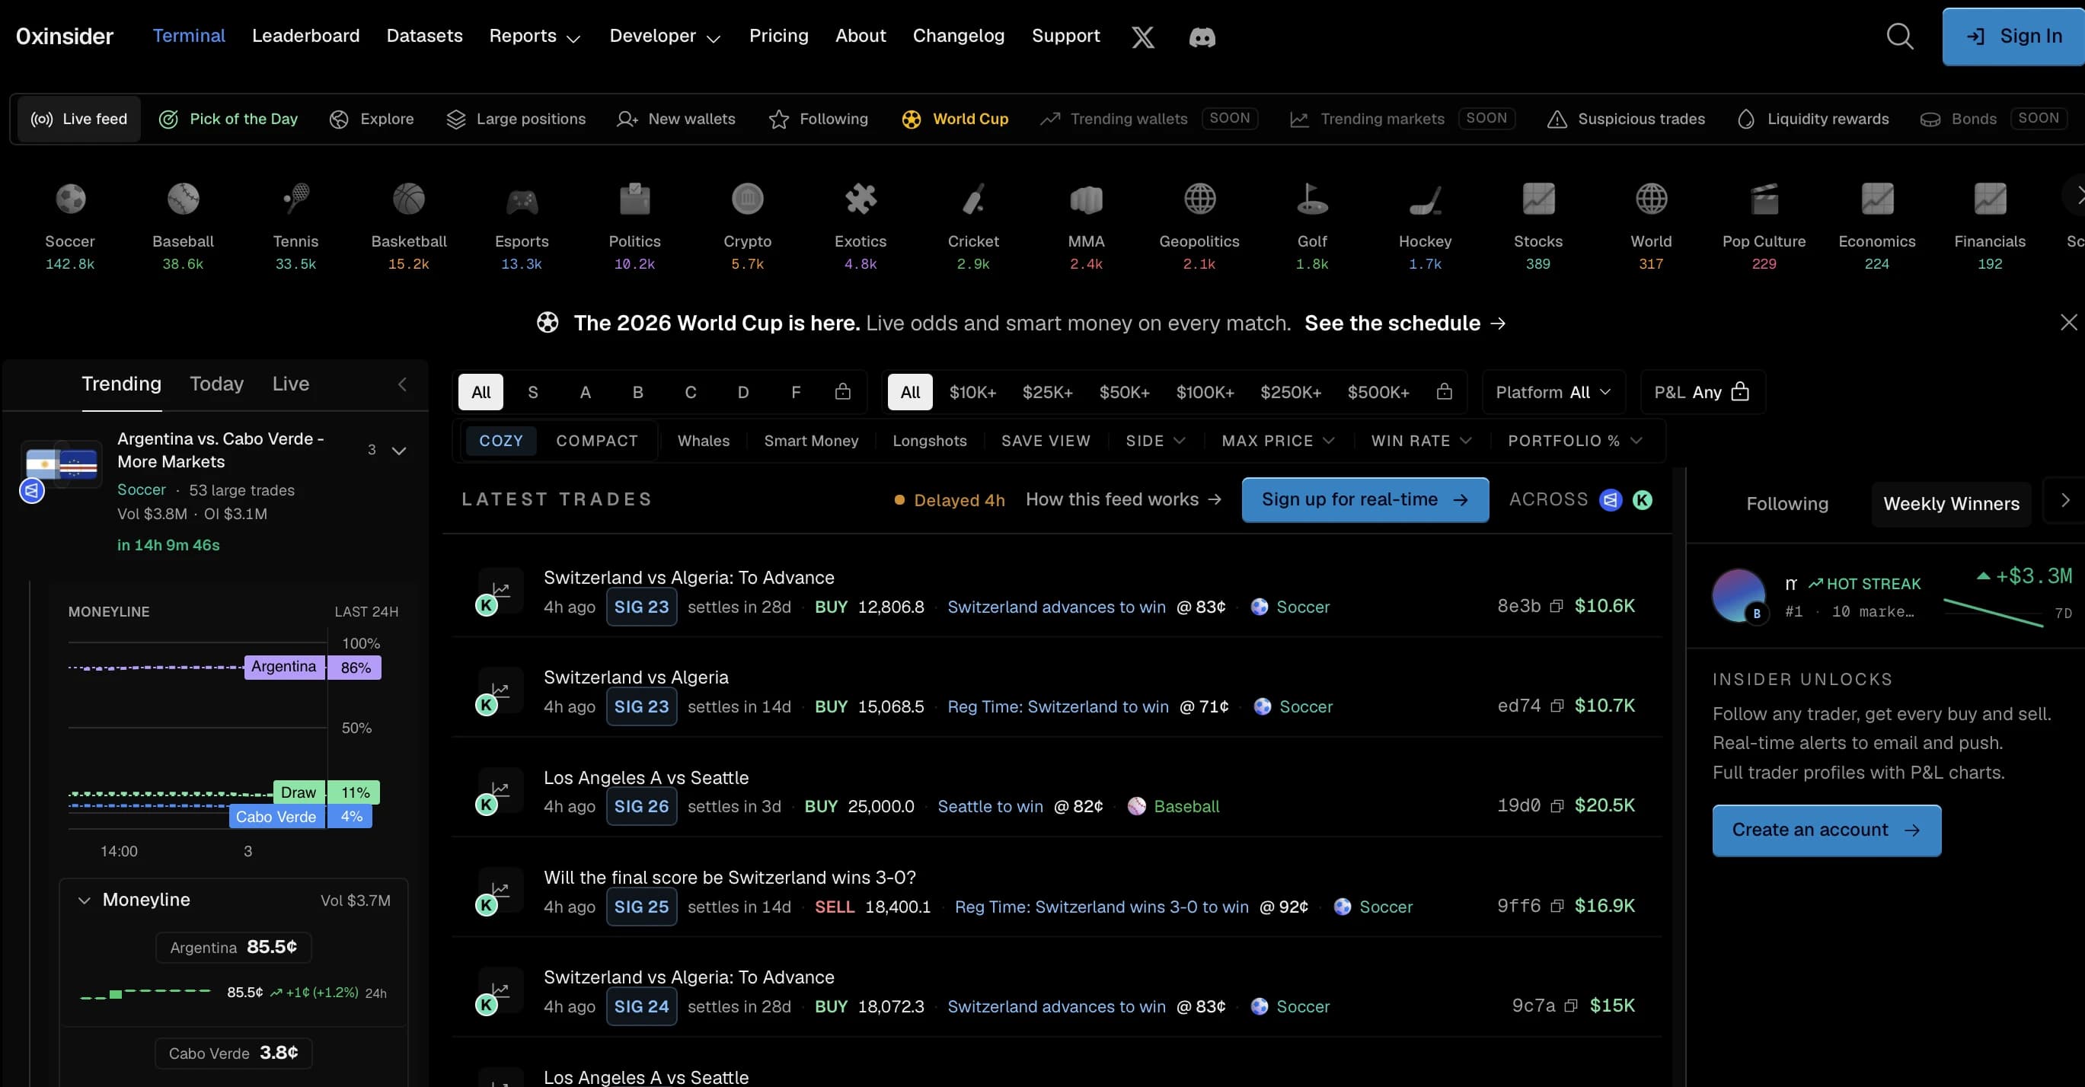Open the PORTFOLIO % dropdown
The height and width of the screenshot is (1087, 2085).
[x=1574, y=441]
